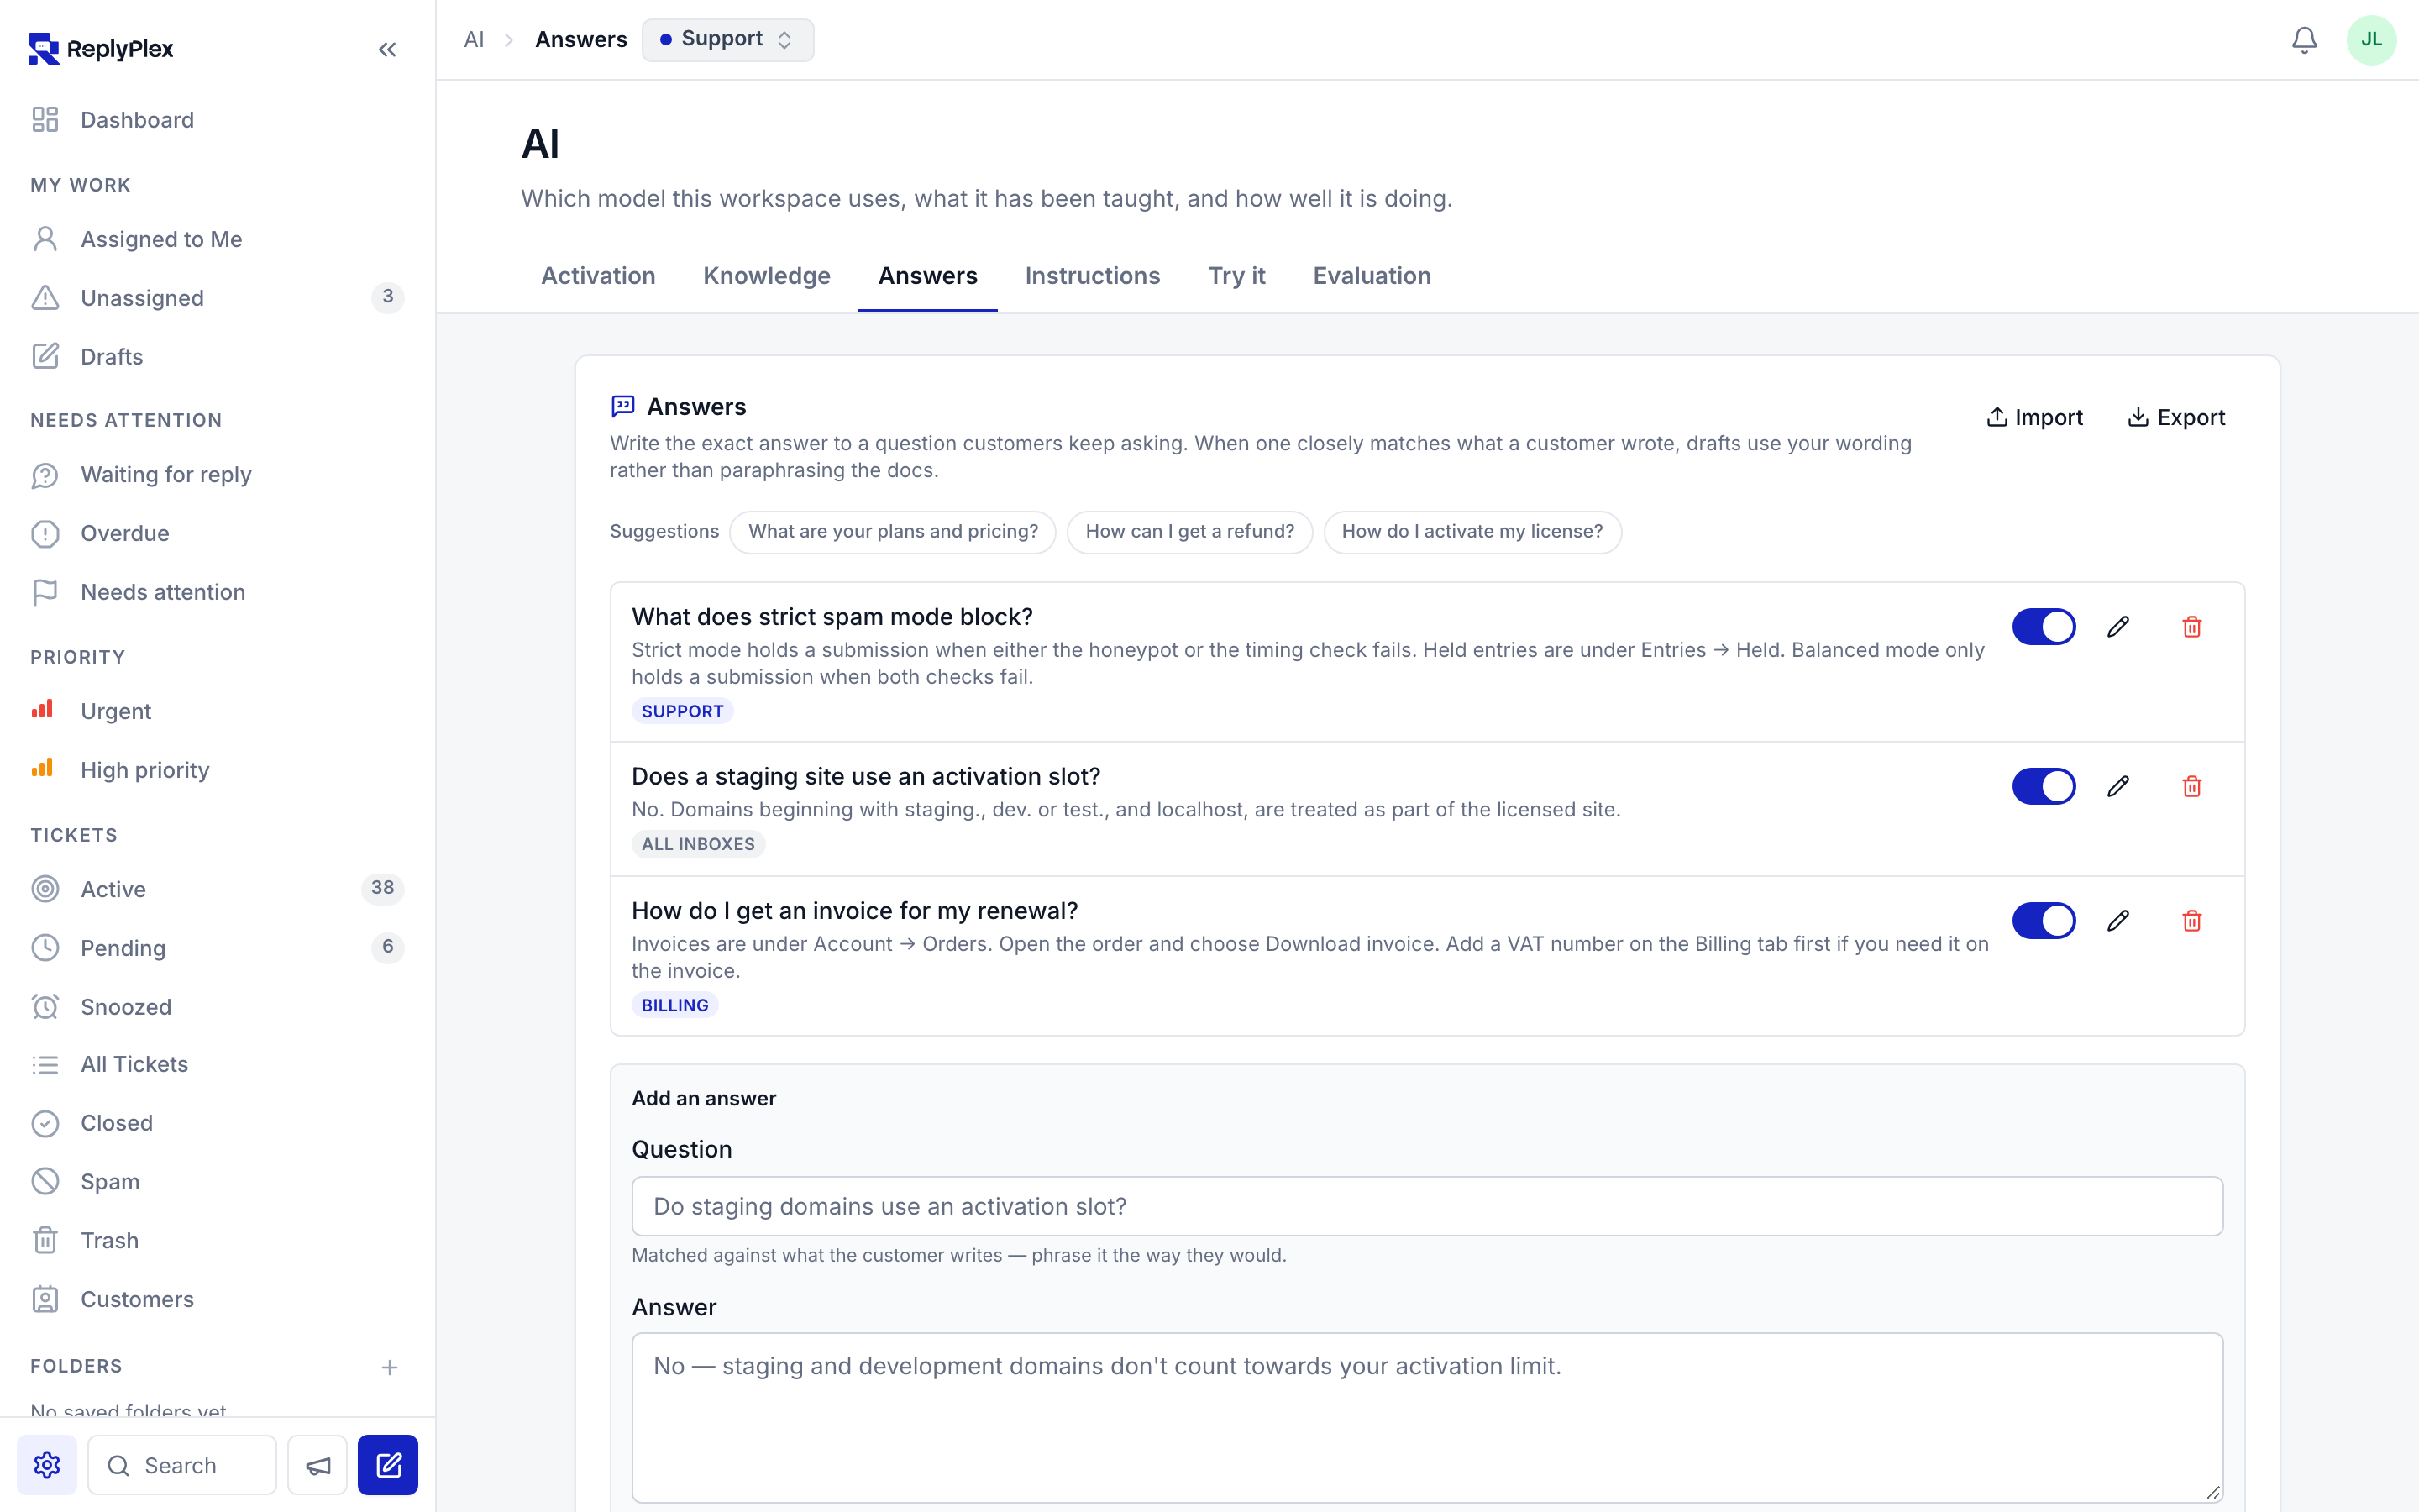Open the Support inbox selector dropdown
The width and height of the screenshot is (2419, 1512).
(727, 39)
